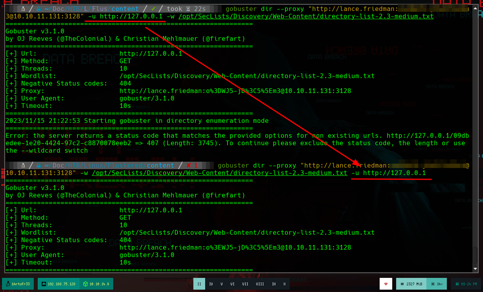Image resolution: width=483 pixels, height=292 pixels.
Task: Click the hourglass icon next to 22s
Action: [x=188, y=9]
